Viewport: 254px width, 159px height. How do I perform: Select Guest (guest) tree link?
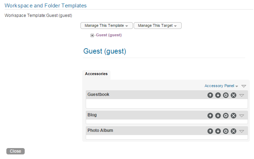click(x=109, y=35)
